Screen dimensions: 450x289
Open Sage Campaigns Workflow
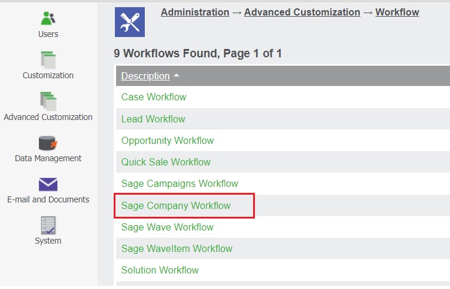(180, 183)
